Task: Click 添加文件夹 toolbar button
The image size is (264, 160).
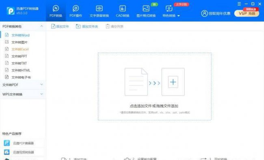Action: 87,26
